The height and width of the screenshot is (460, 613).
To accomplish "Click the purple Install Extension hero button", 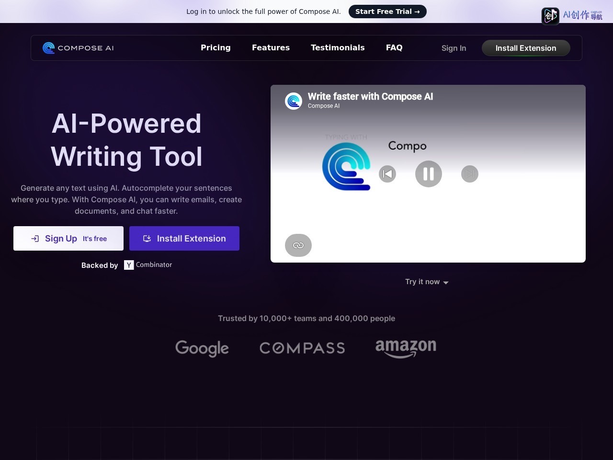I will (x=184, y=238).
